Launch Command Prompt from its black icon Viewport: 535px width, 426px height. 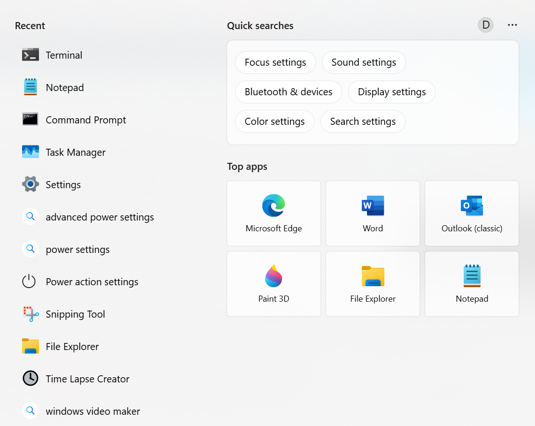31,119
